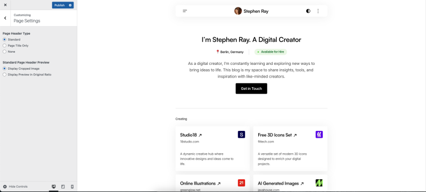Open the site hamburger menu icon

(185, 11)
